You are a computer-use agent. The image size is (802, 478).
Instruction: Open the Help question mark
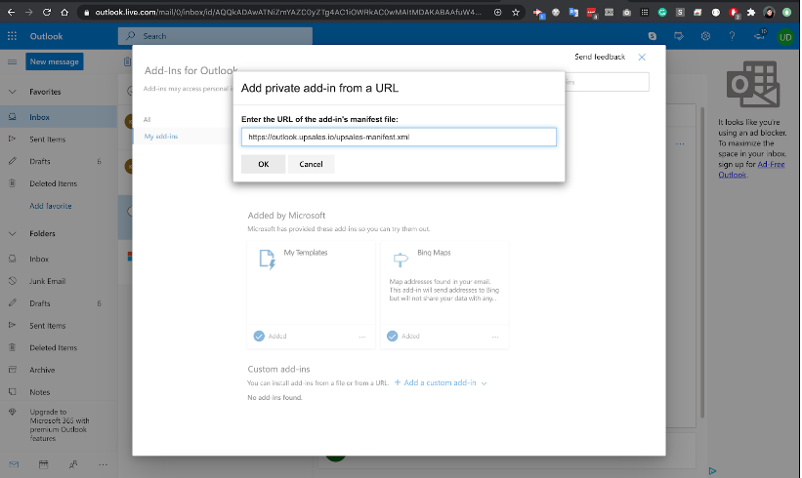tap(732, 36)
